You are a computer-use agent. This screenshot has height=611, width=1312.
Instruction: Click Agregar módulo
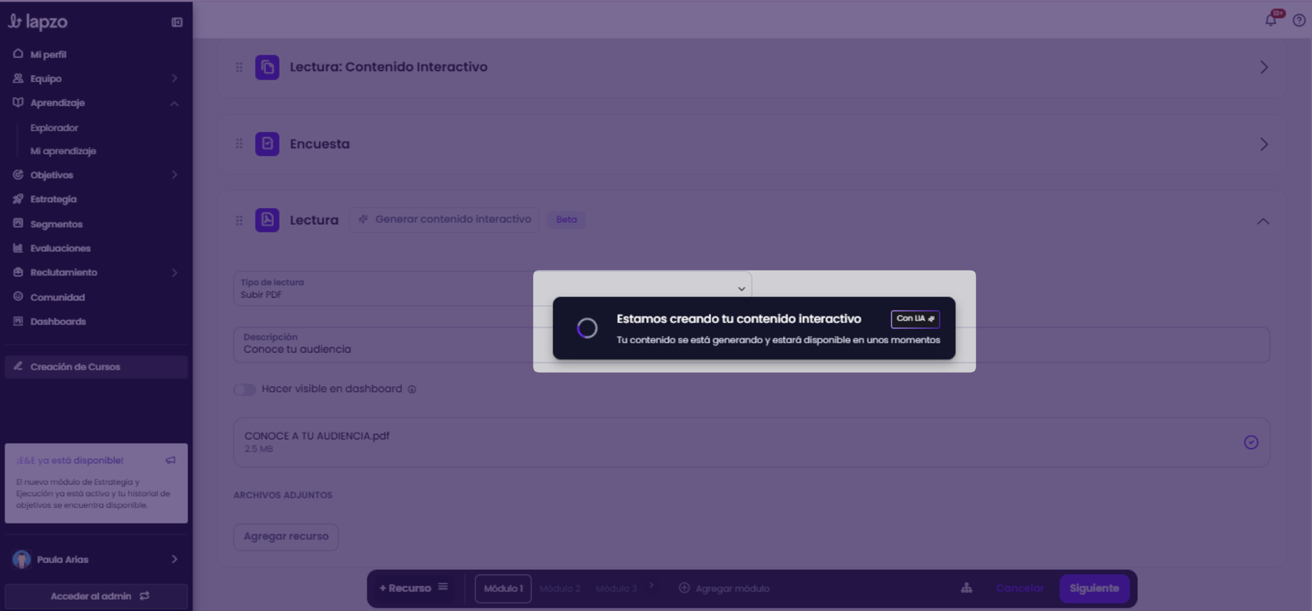(724, 589)
